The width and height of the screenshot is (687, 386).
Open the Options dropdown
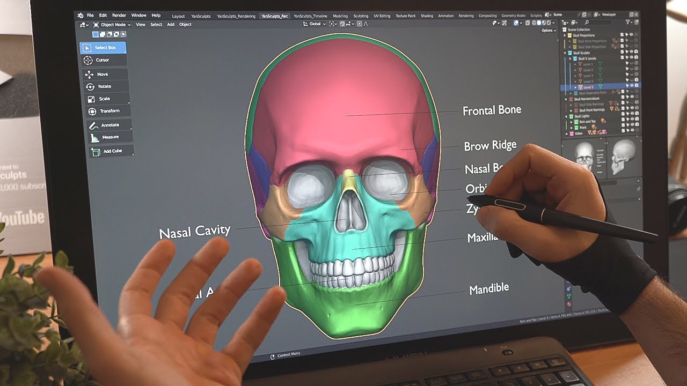click(x=549, y=31)
